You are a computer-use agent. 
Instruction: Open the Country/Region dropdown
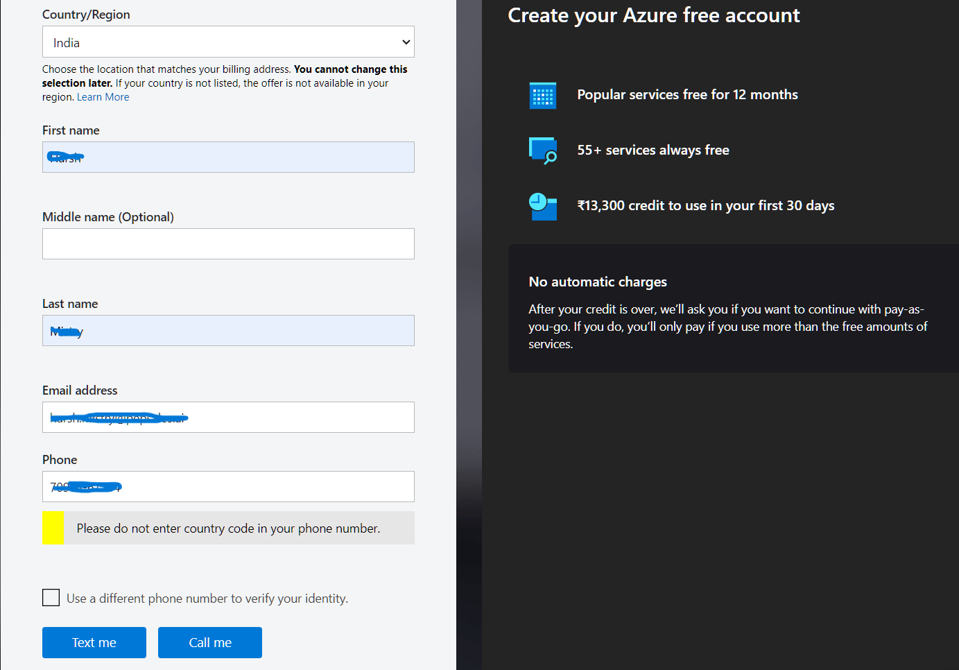pyautogui.click(x=228, y=42)
